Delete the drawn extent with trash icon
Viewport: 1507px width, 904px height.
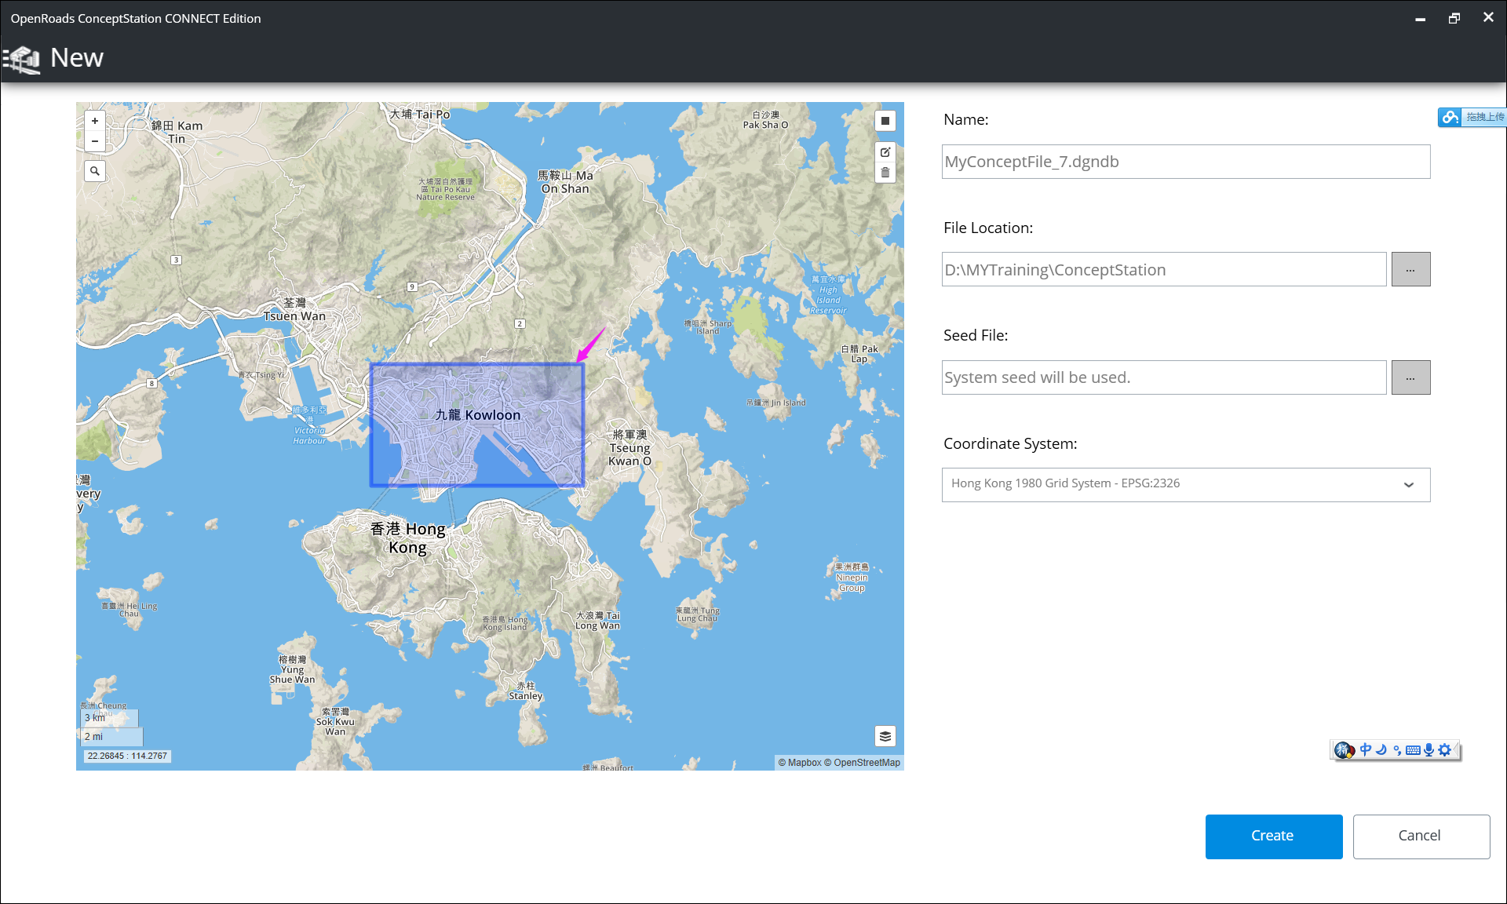[x=885, y=173]
